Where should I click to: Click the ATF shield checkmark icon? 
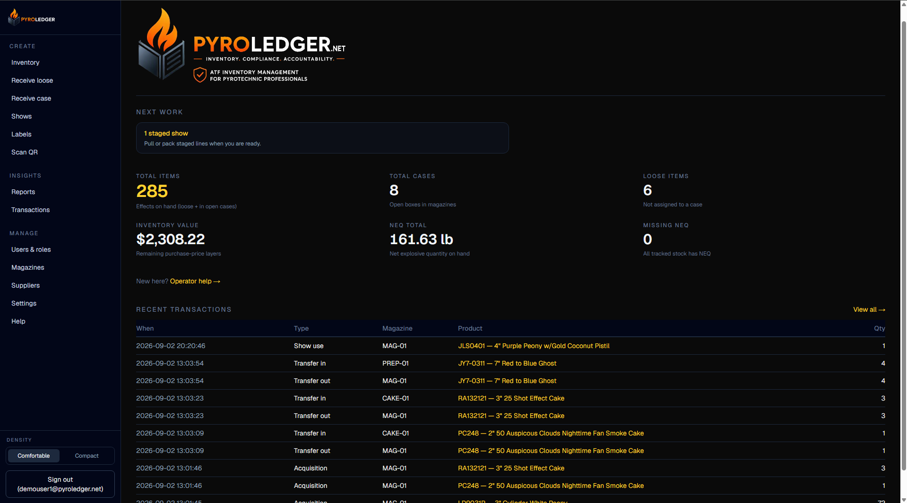coord(200,75)
